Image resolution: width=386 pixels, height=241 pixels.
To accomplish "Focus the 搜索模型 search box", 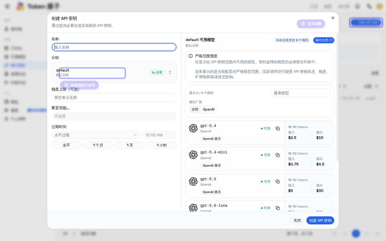I will 301,93.
